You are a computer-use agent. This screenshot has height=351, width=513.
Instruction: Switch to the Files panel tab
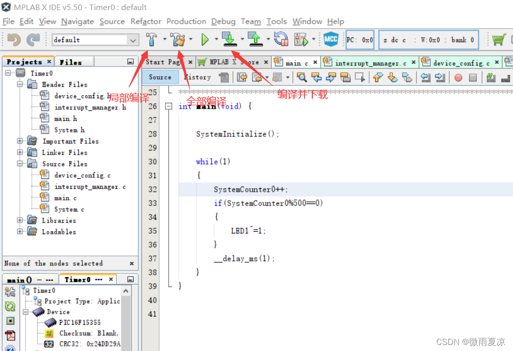point(71,62)
